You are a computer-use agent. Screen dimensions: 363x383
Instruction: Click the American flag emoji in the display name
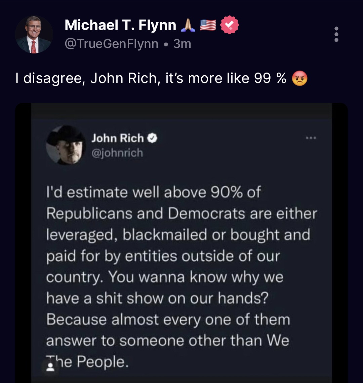click(x=208, y=25)
